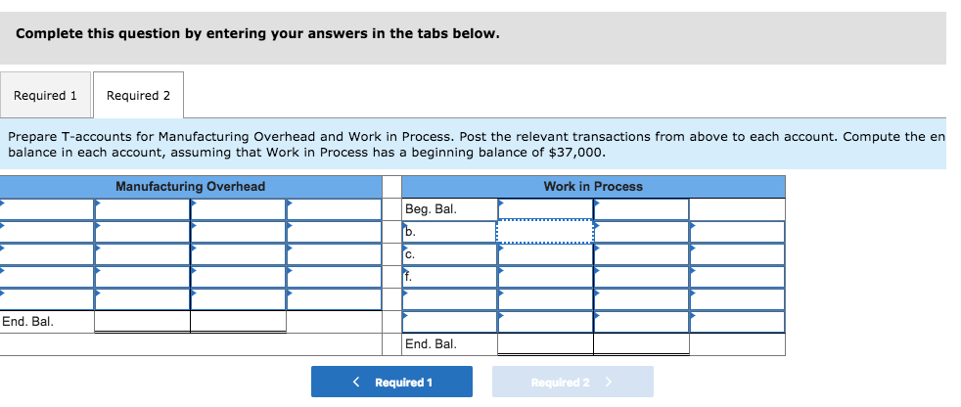Click left chevron icon on the blue Required 1 button
The width and height of the screenshot is (961, 407).
pyautogui.click(x=357, y=382)
